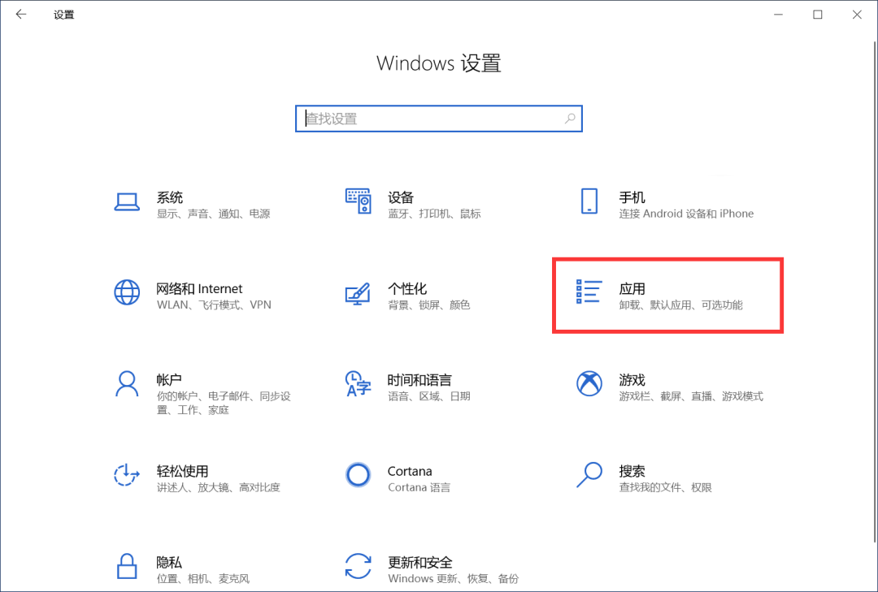The image size is (878, 592).
Task: Maximize the Settings window
Action: click(x=818, y=15)
